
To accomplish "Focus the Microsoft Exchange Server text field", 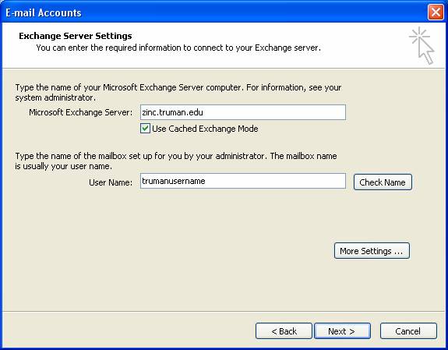I will click(x=243, y=112).
